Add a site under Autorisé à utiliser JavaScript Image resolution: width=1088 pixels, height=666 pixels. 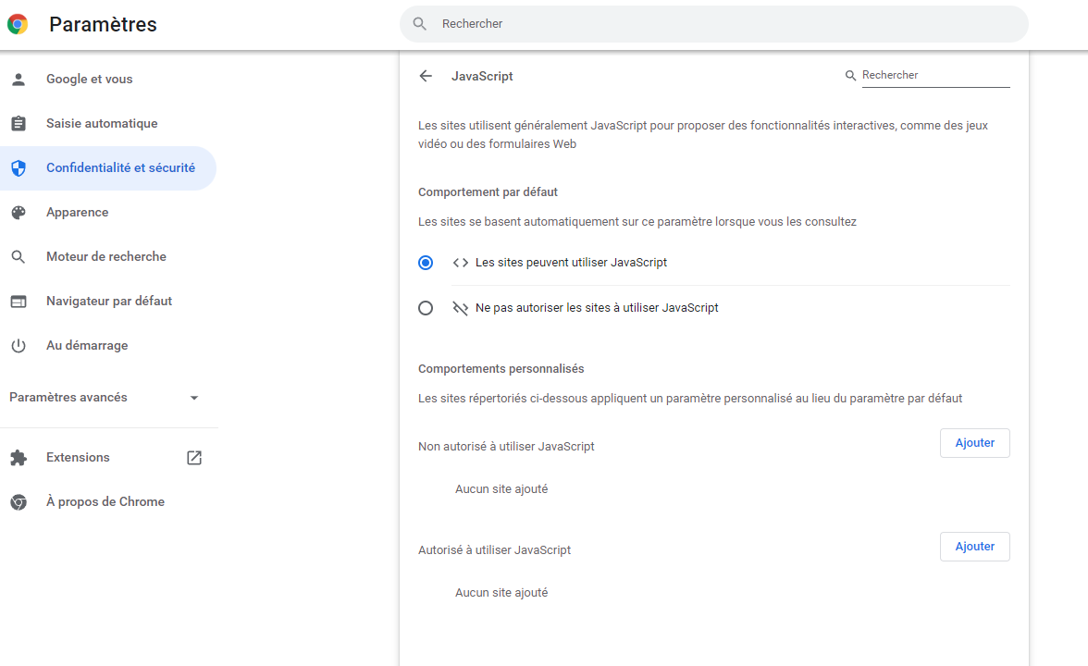[x=974, y=547]
